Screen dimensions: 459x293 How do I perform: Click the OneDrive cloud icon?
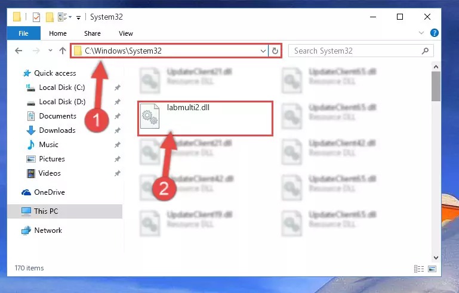26,192
